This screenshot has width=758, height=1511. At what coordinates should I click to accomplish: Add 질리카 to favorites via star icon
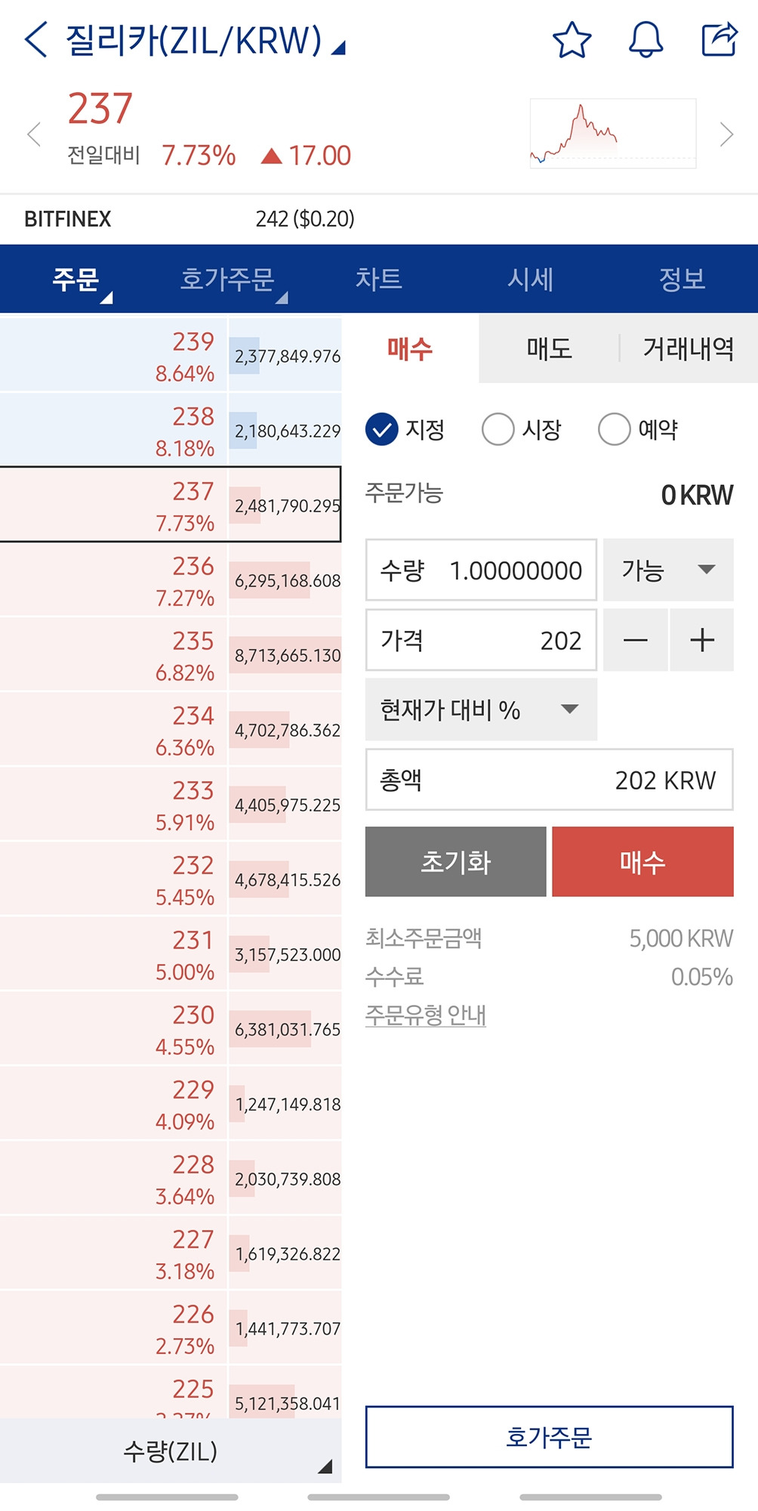tap(574, 42)
